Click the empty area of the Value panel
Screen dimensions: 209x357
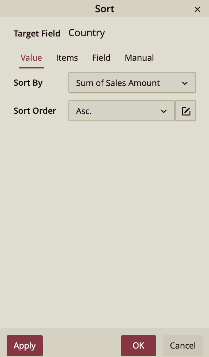point(104,223)
